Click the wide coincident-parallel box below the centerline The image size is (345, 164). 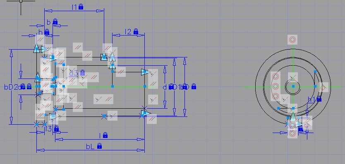103,99
